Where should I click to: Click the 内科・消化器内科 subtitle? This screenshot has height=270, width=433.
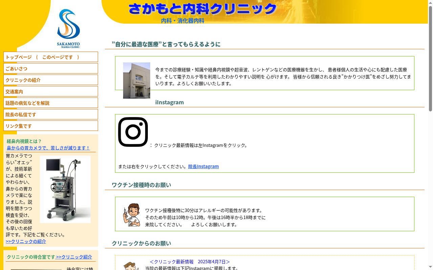183,21
